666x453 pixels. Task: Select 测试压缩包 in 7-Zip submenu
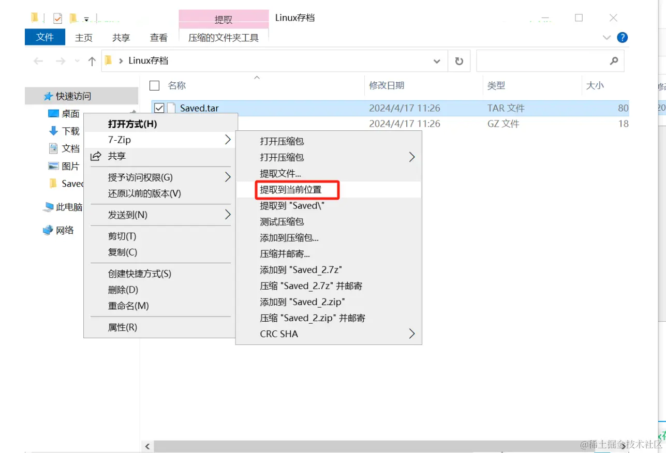pyautogui.click(x=282, y=221)
